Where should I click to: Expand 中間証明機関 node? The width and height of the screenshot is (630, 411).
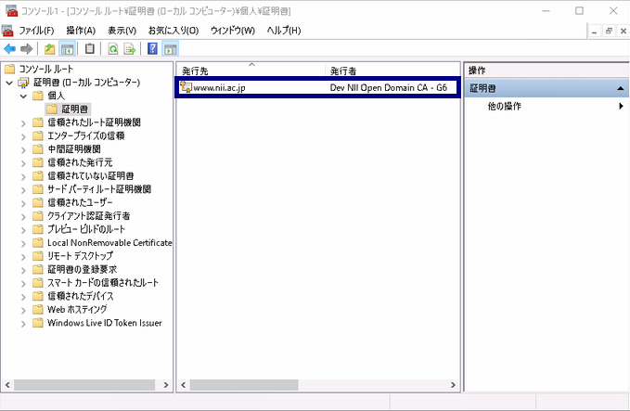(23, 150)
